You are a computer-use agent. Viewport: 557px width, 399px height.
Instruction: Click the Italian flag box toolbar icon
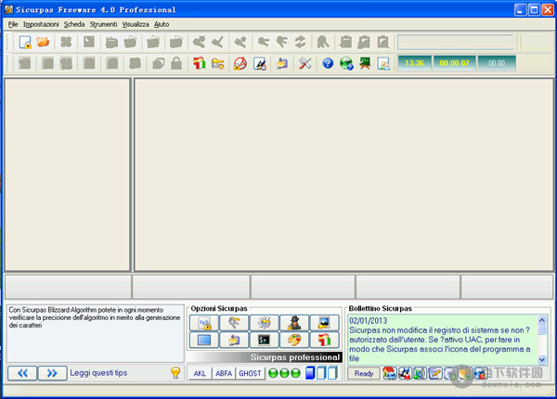tap(200, 63)
